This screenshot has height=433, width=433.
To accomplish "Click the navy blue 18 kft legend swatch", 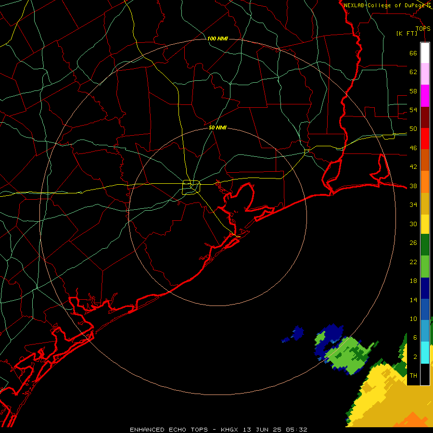I will click(425, 288).
